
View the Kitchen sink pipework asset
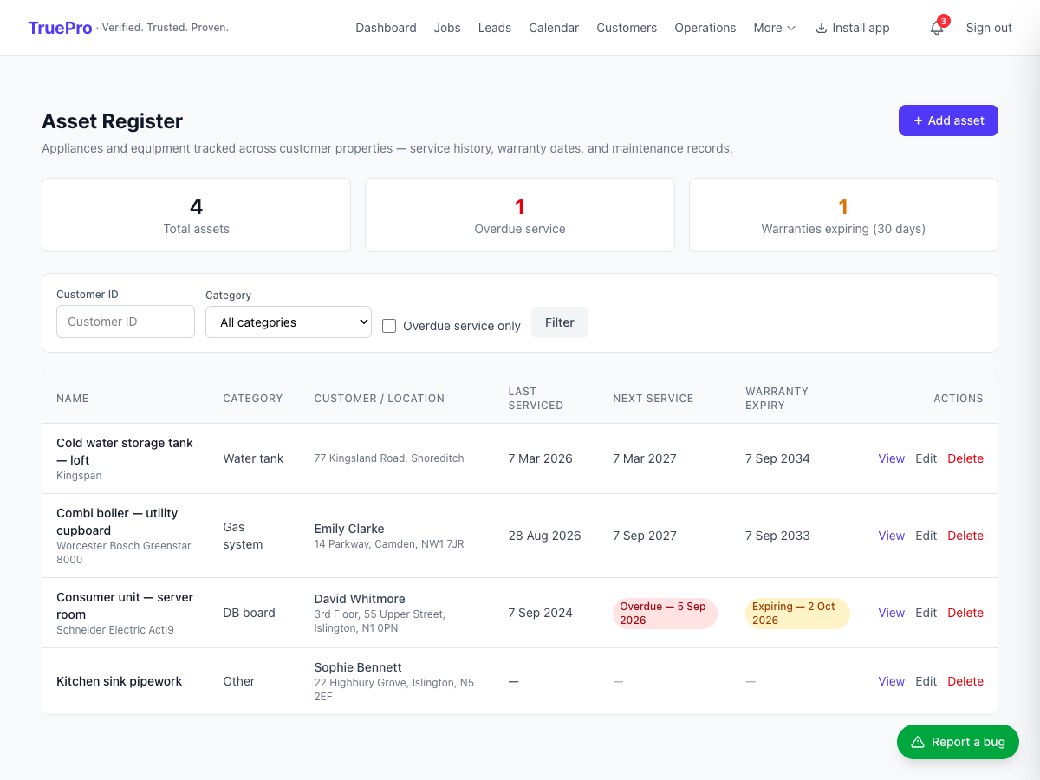tap(891, 681)
